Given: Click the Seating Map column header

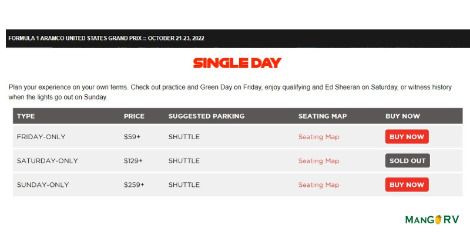Looking at the screenshot, I should coord(323,116).
